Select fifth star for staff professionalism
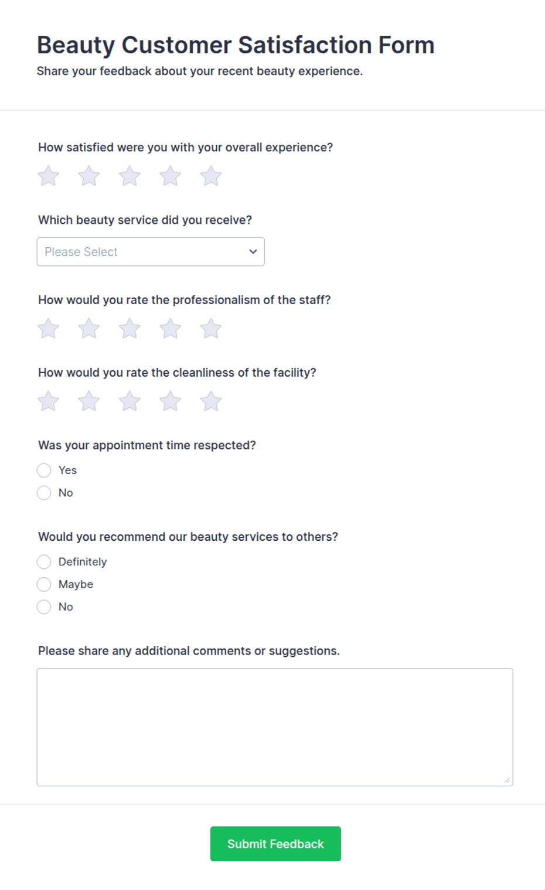The width and height of the screenshot is (545, 890). point(211,328)
